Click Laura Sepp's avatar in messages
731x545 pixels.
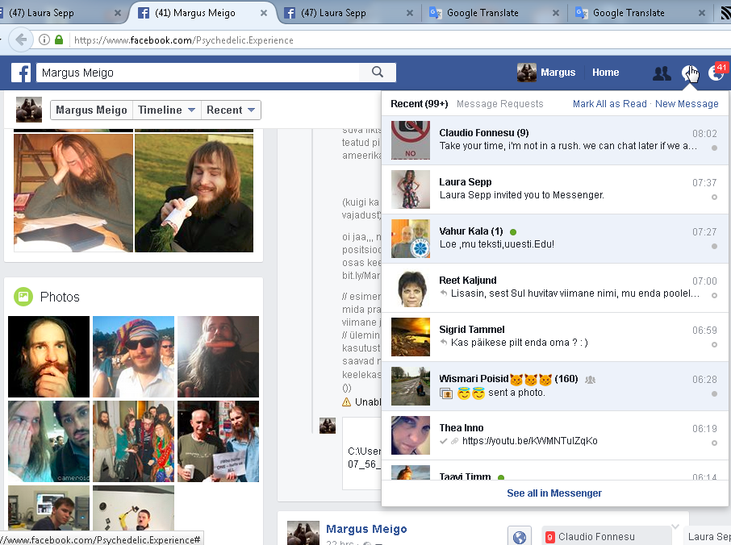410,189
